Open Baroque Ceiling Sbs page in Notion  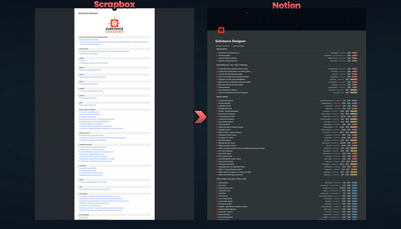[x=224, y=103]
